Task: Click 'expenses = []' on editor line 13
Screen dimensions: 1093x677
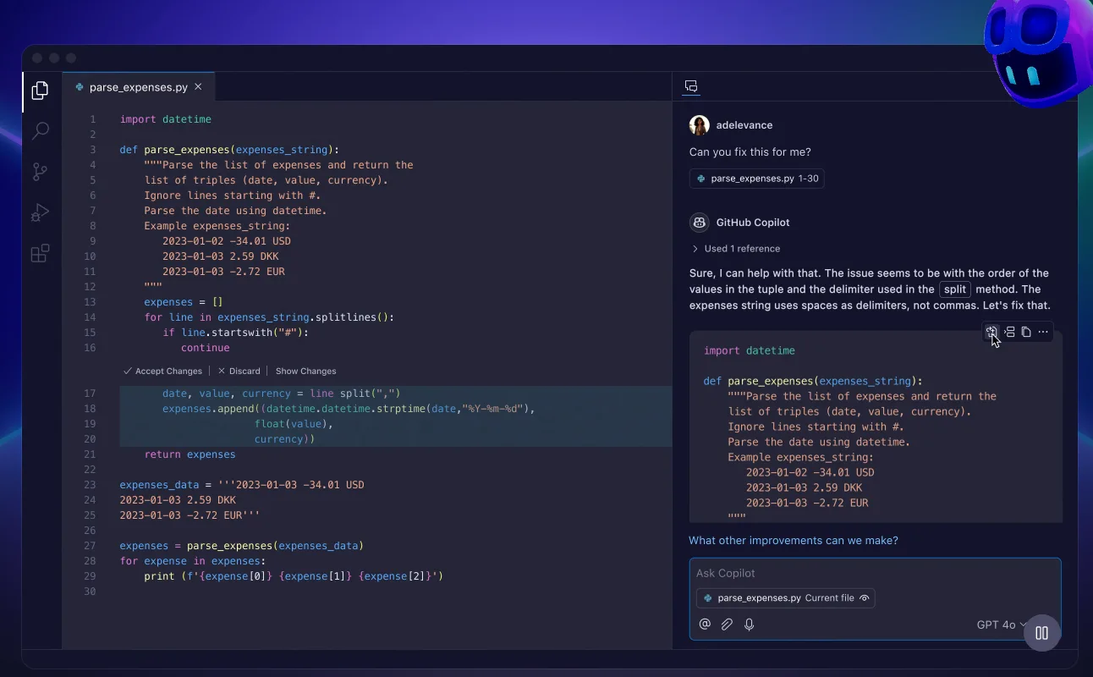Action: click(x=184, y=302)
